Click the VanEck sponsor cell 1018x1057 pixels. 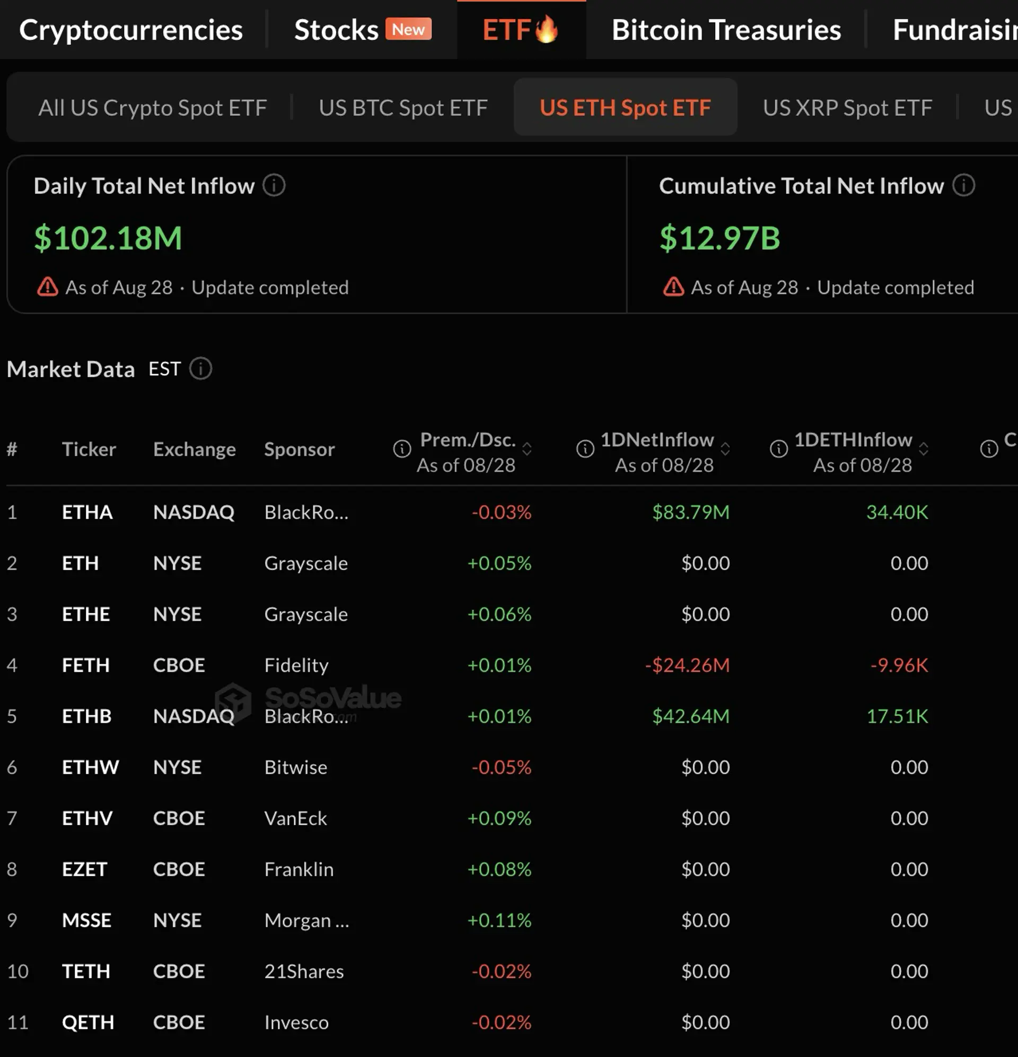click(x=295, y=818)
